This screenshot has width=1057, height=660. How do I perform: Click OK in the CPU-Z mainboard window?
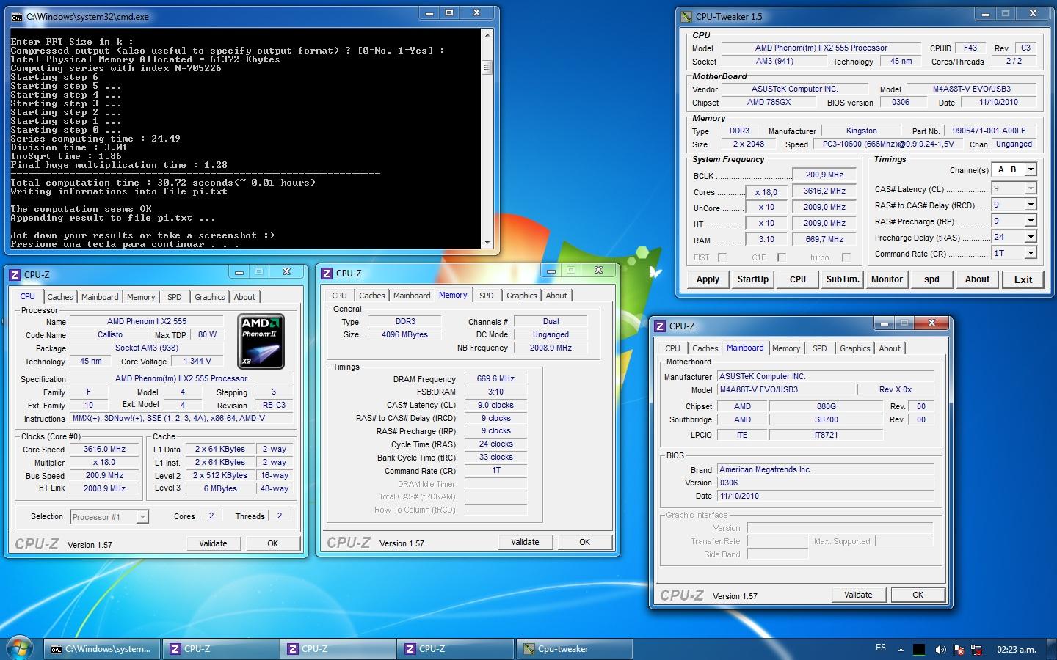918,595
